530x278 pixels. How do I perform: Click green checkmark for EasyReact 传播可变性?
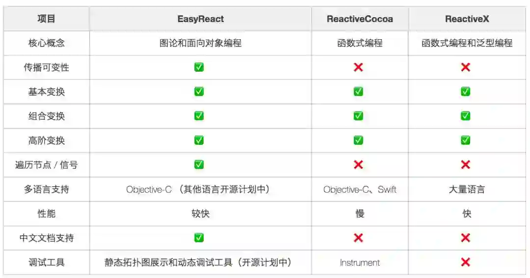(x=199, y=67)
